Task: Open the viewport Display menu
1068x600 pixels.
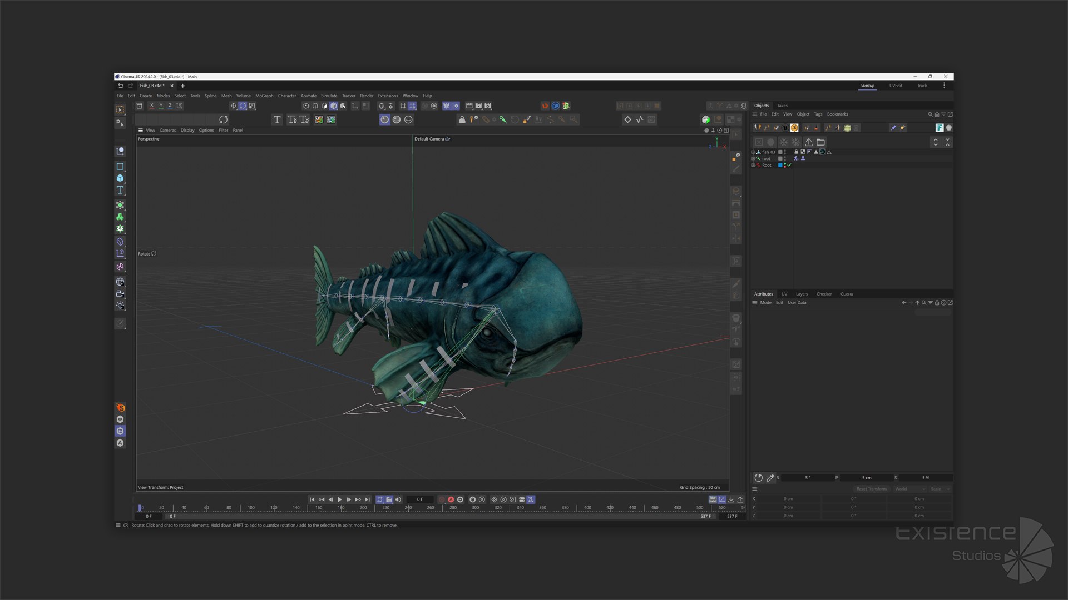Action: pos(187,130)
